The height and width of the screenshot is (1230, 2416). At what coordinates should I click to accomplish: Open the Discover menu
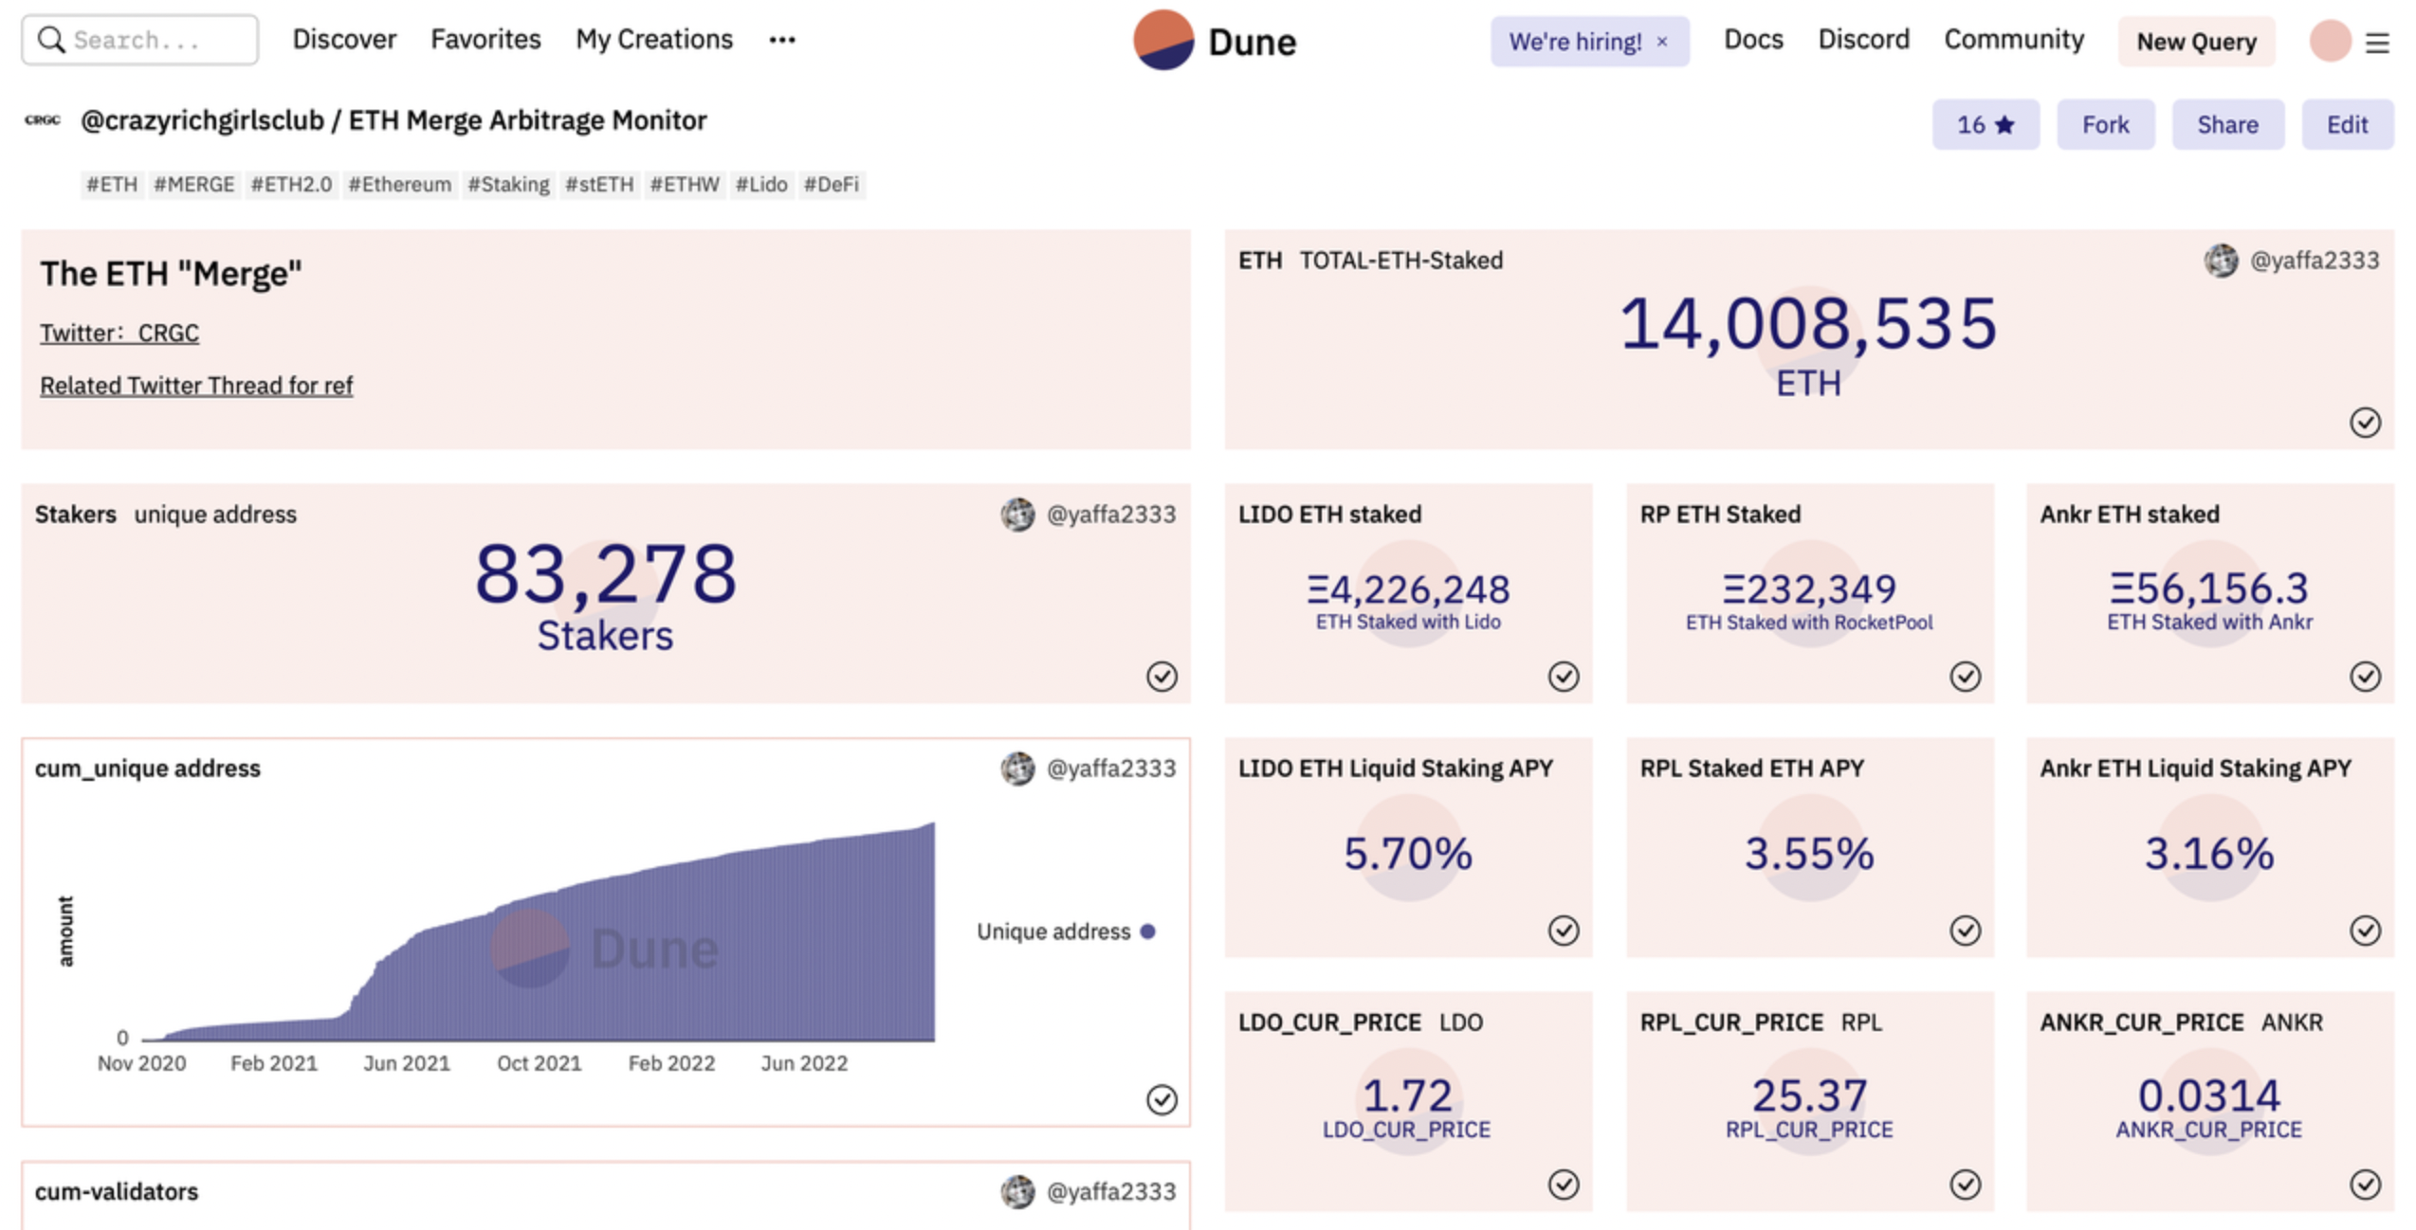[344, 40]
